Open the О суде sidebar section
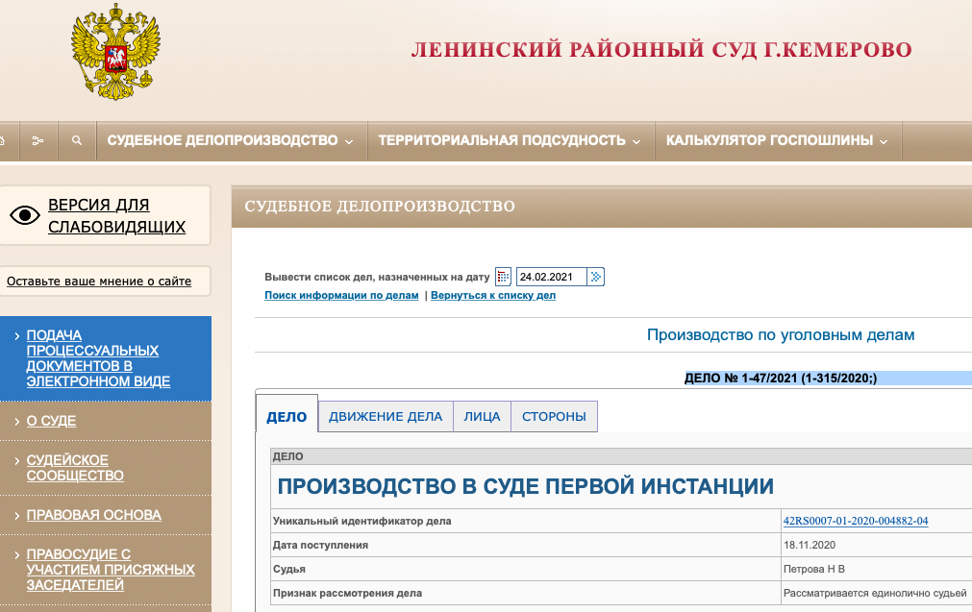This screenshot has height=612, width=972. click(x=51, y=421)
